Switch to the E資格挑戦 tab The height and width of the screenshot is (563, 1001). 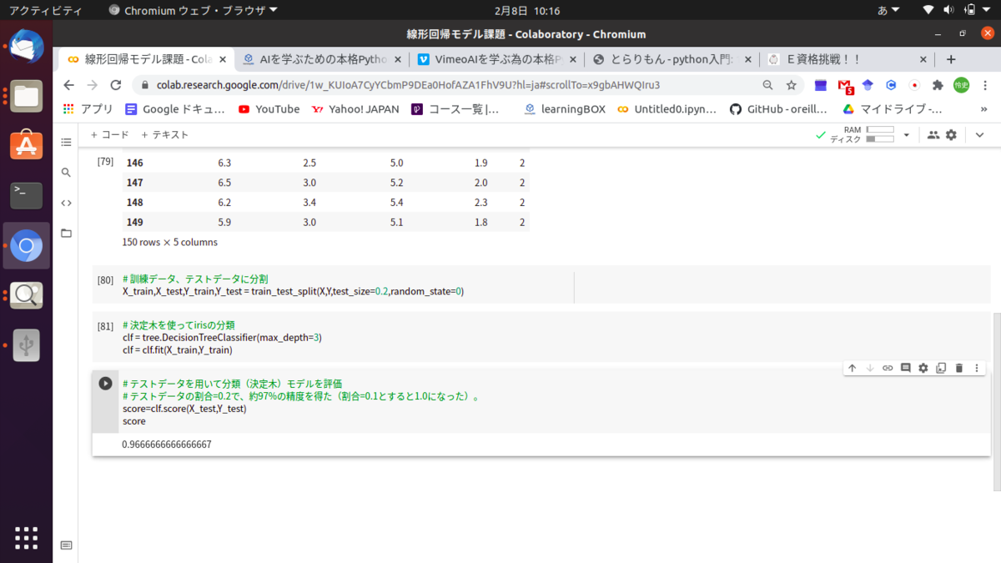[846, 59]
